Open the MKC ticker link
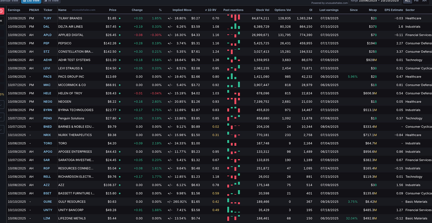This screenshot has width=432, height=223. [x=47, y=85]
